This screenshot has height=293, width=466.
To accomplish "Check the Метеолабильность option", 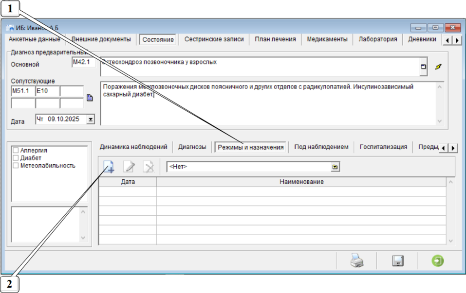I will pos(16,165).
